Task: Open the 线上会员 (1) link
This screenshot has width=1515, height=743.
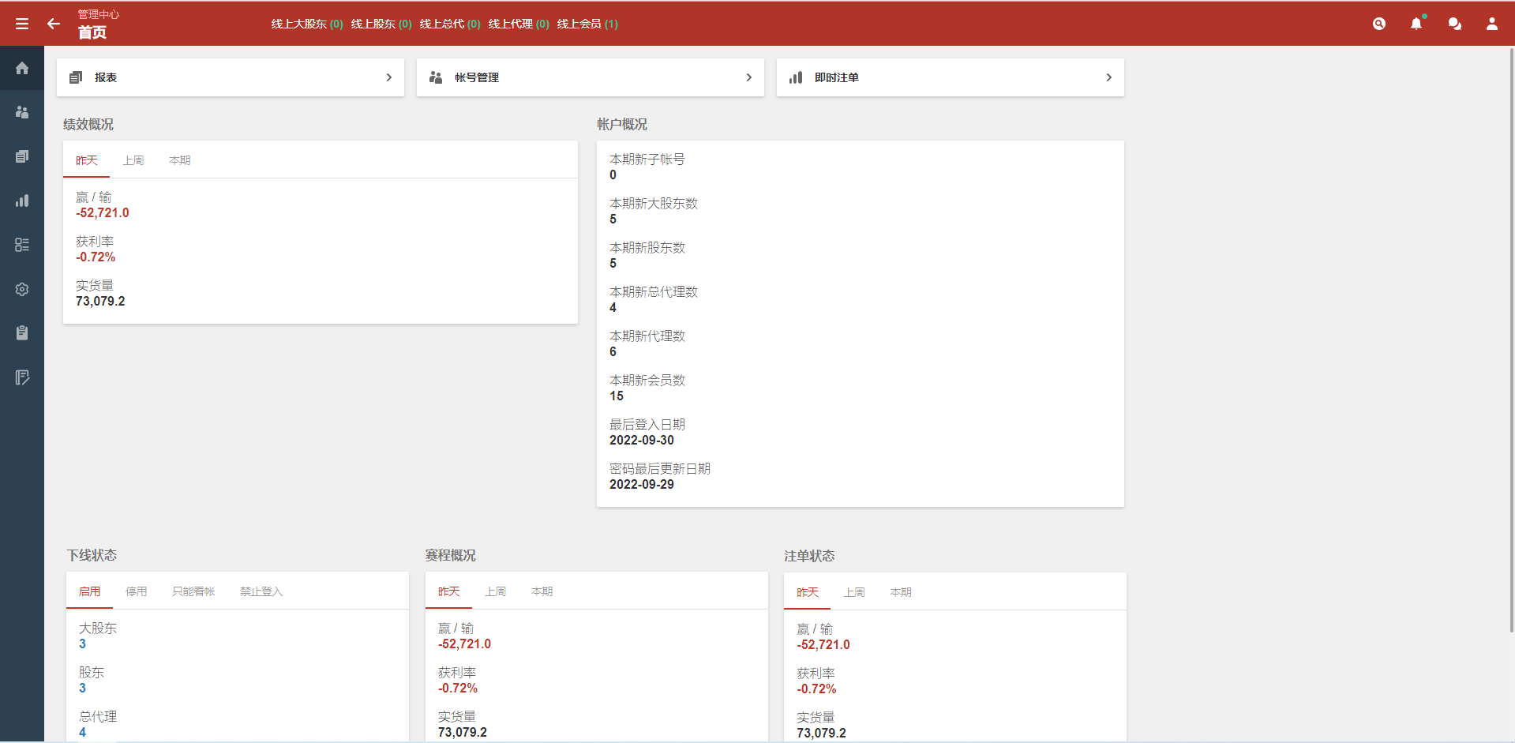Action: click(587, 24)
